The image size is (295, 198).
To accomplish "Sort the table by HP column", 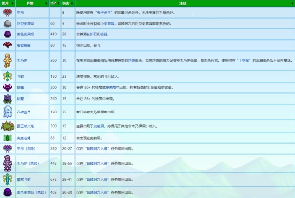I will click(53, 3).
